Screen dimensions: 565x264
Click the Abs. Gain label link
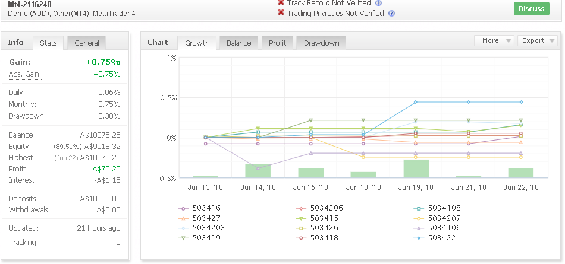point(25,74)
